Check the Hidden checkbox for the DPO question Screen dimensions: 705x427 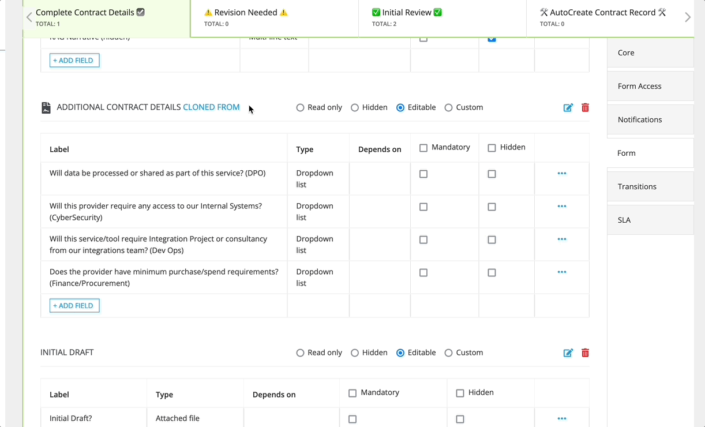click(x=492, y=173)
